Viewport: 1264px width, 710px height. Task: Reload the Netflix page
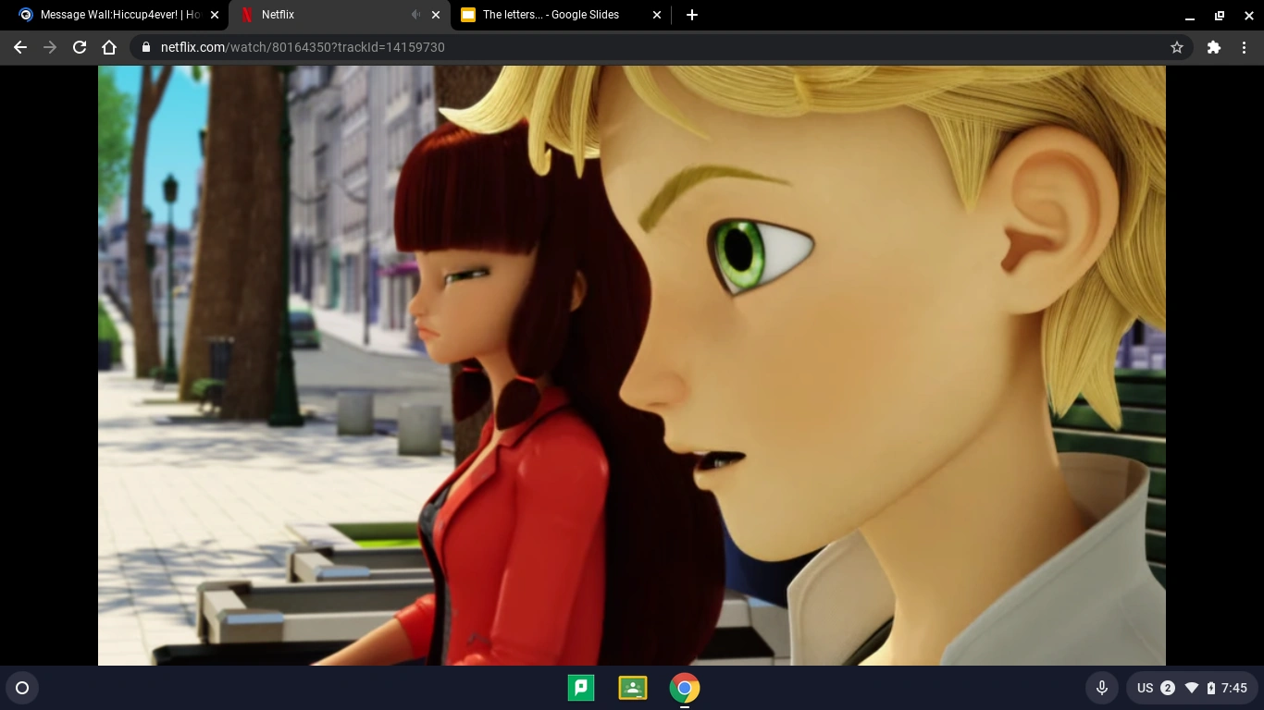(80, 47)
